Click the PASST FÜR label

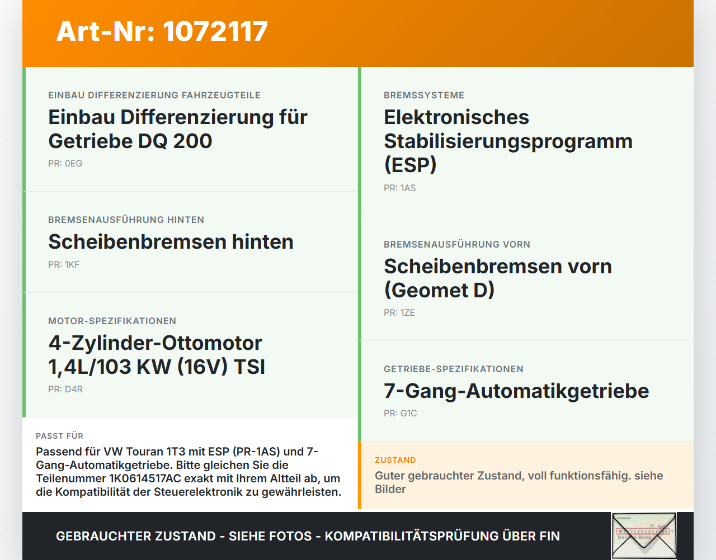pyautogui.click(x=59, y=436)
